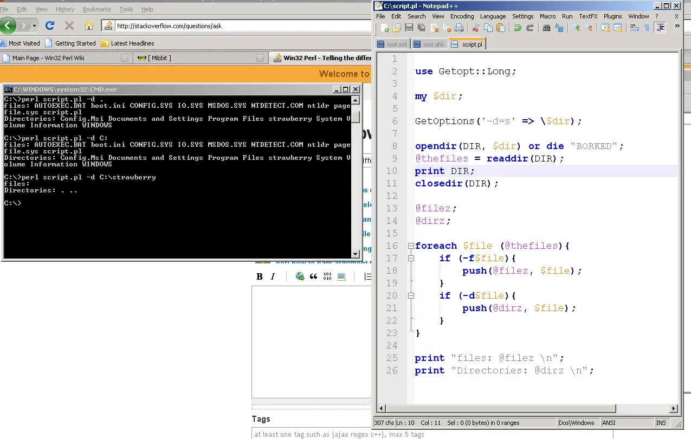The width and height of the screenshot is (691, 439).
Task: Open the TextFX menu
Action: 588,16
